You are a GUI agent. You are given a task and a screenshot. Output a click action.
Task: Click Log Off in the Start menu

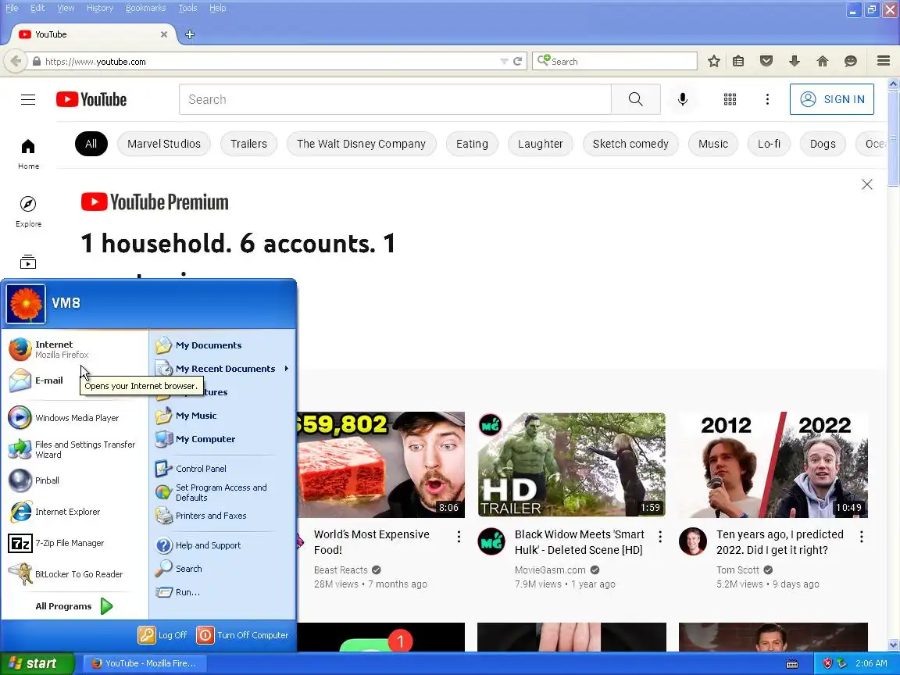click(x=163, y=635)
